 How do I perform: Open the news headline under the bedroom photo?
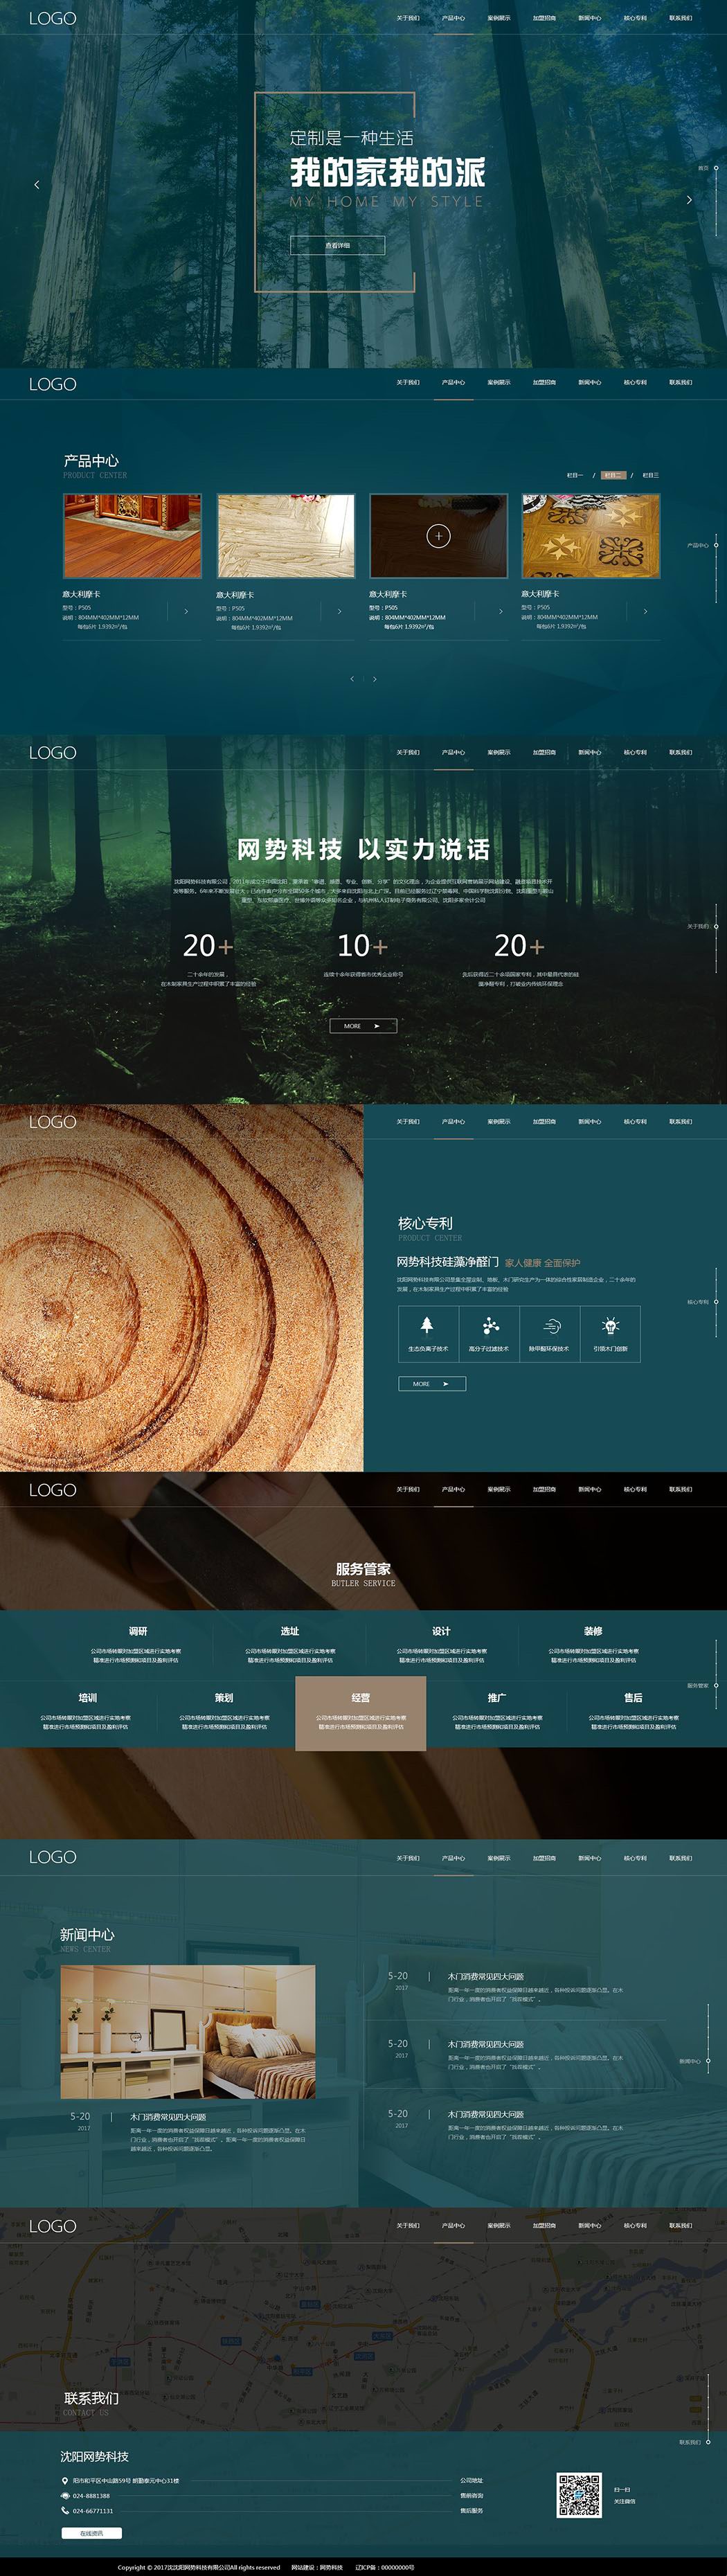tap(168, 2117)
